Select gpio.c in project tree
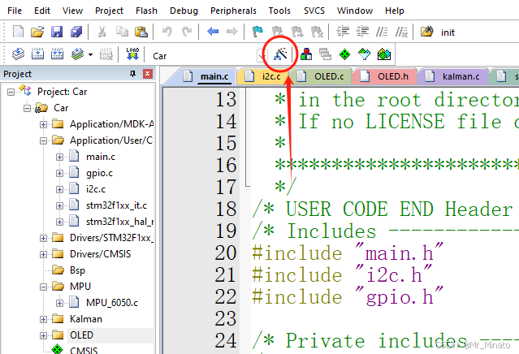Viewport: 519px width, 354px height. [99, 173]
